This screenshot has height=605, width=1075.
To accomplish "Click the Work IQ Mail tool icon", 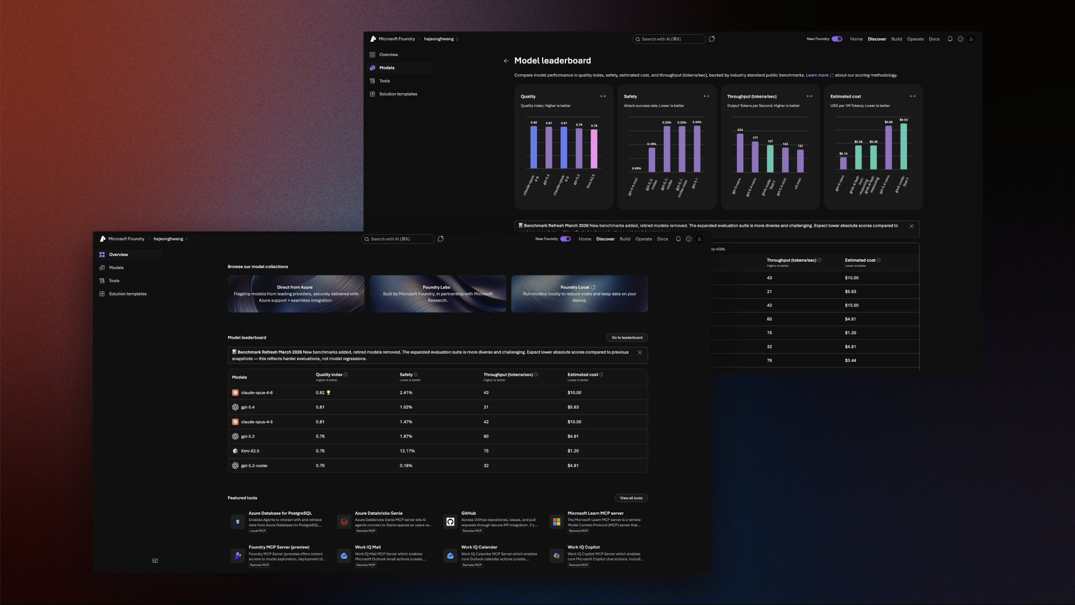I will (x=344, y=555).
